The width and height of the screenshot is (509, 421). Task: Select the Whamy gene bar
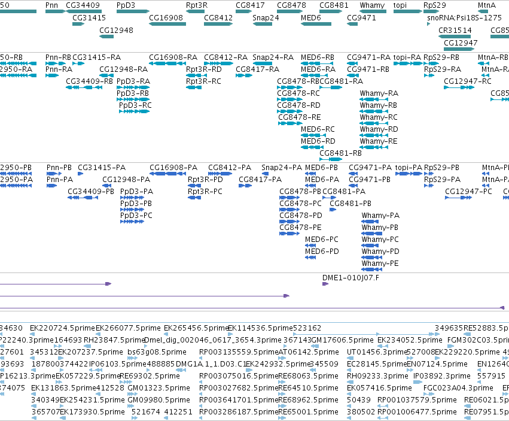point(373,11)
